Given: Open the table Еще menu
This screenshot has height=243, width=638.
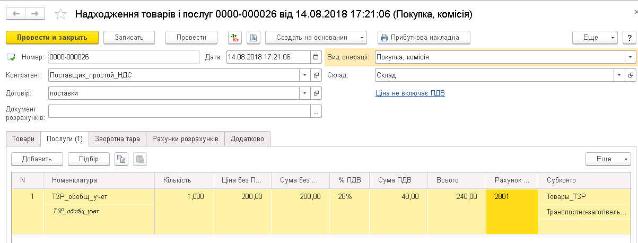Looking at the screenshot, I should tap(608, 159).
